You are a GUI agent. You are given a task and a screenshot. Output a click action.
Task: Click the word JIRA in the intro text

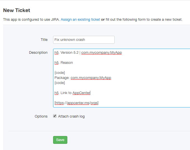tap(55, 20)
